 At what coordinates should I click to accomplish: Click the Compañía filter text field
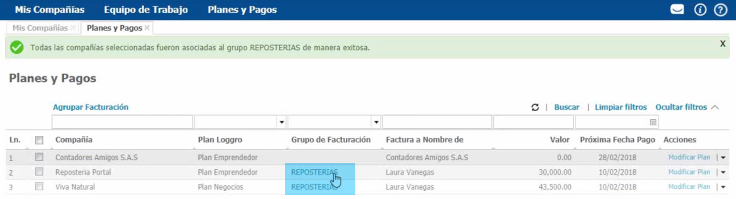[122, 122]
